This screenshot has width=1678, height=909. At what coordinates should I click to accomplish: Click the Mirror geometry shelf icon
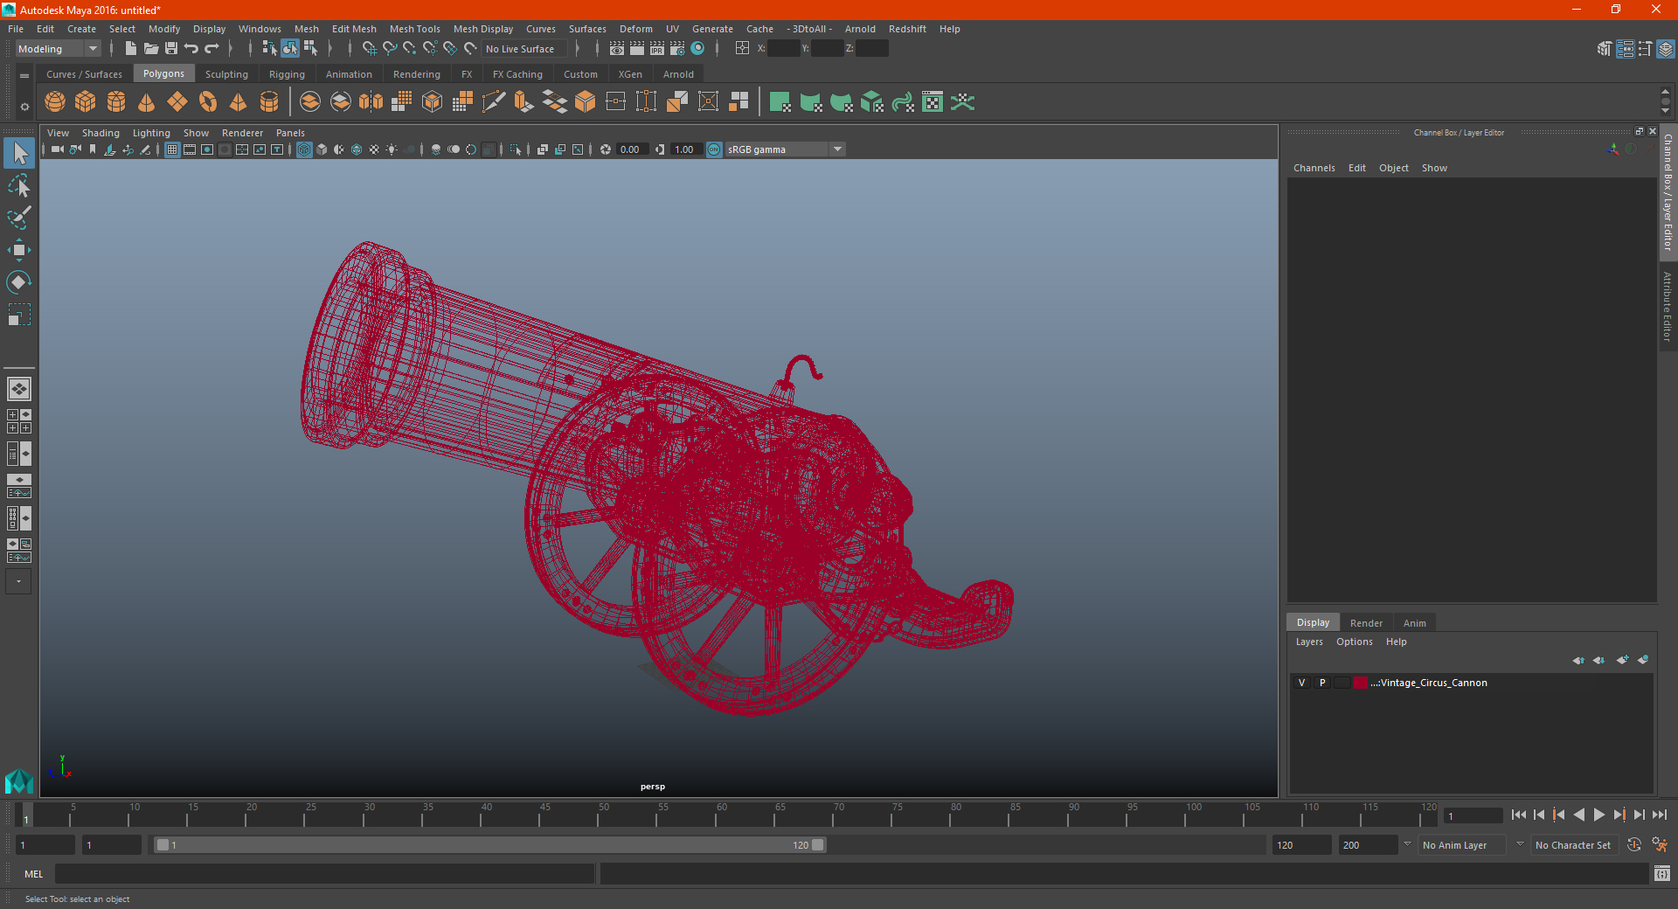[371, 102]
